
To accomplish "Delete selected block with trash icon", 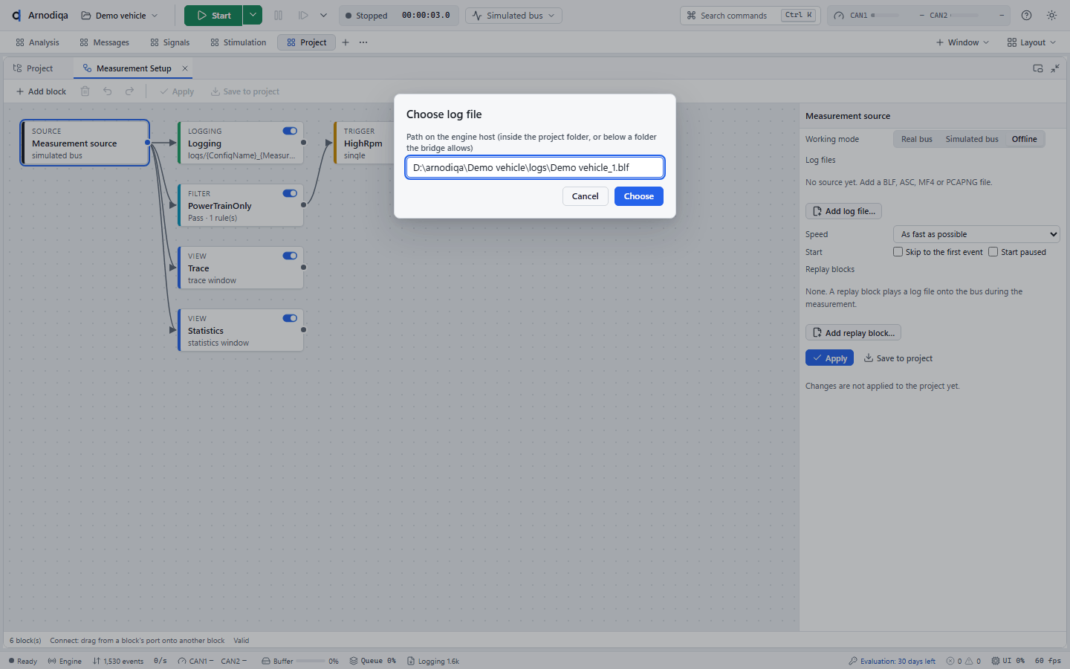I will pyautogui.click(x=85, y=91).
